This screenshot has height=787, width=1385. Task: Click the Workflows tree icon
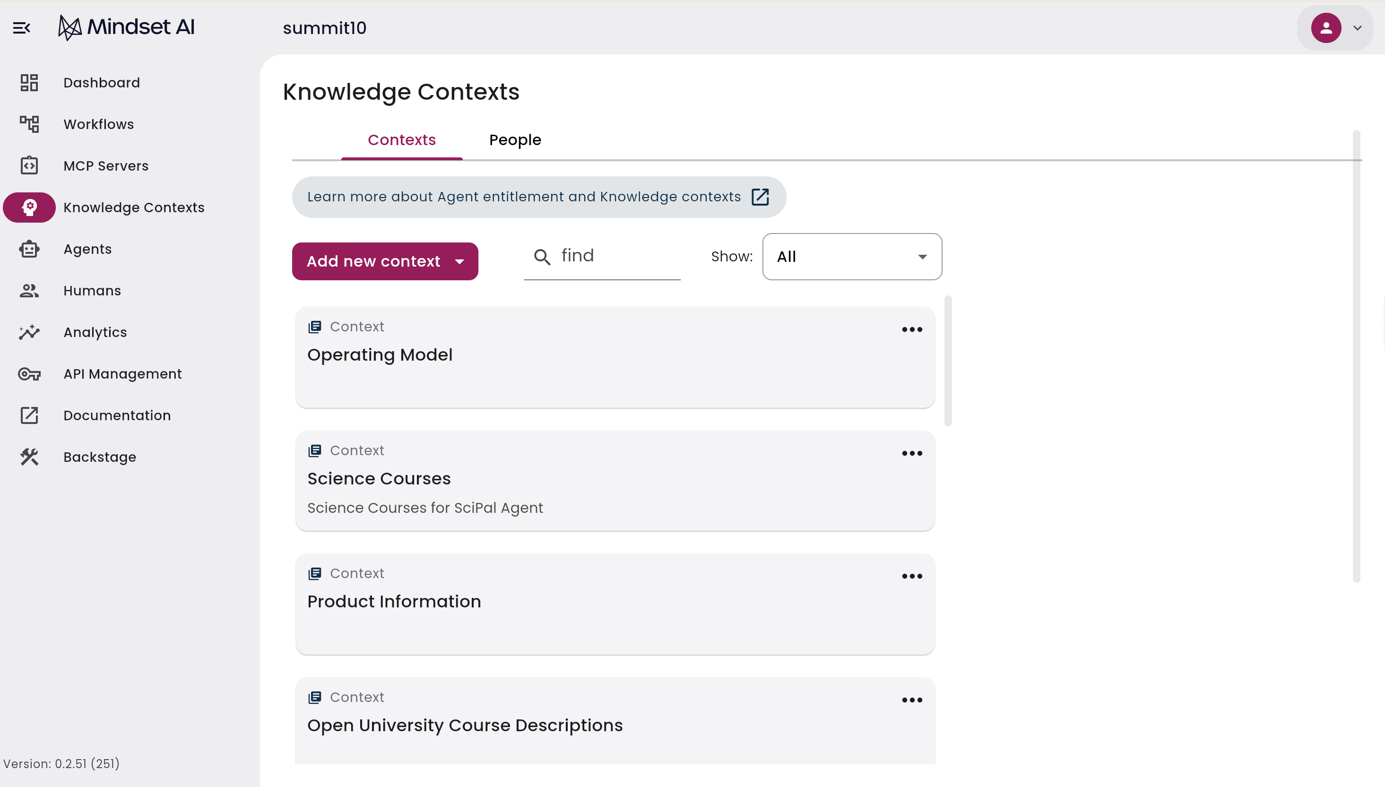(x=29, y=124)
